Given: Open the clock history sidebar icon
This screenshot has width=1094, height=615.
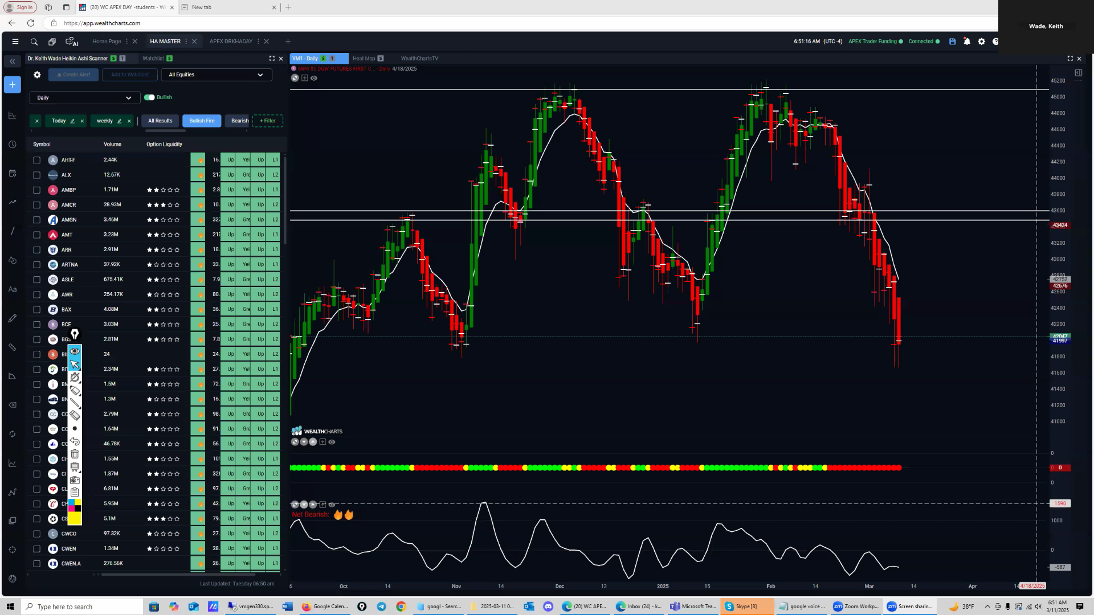Looking at the screenshot, I should pyautogui.click(x=13, y=145).
